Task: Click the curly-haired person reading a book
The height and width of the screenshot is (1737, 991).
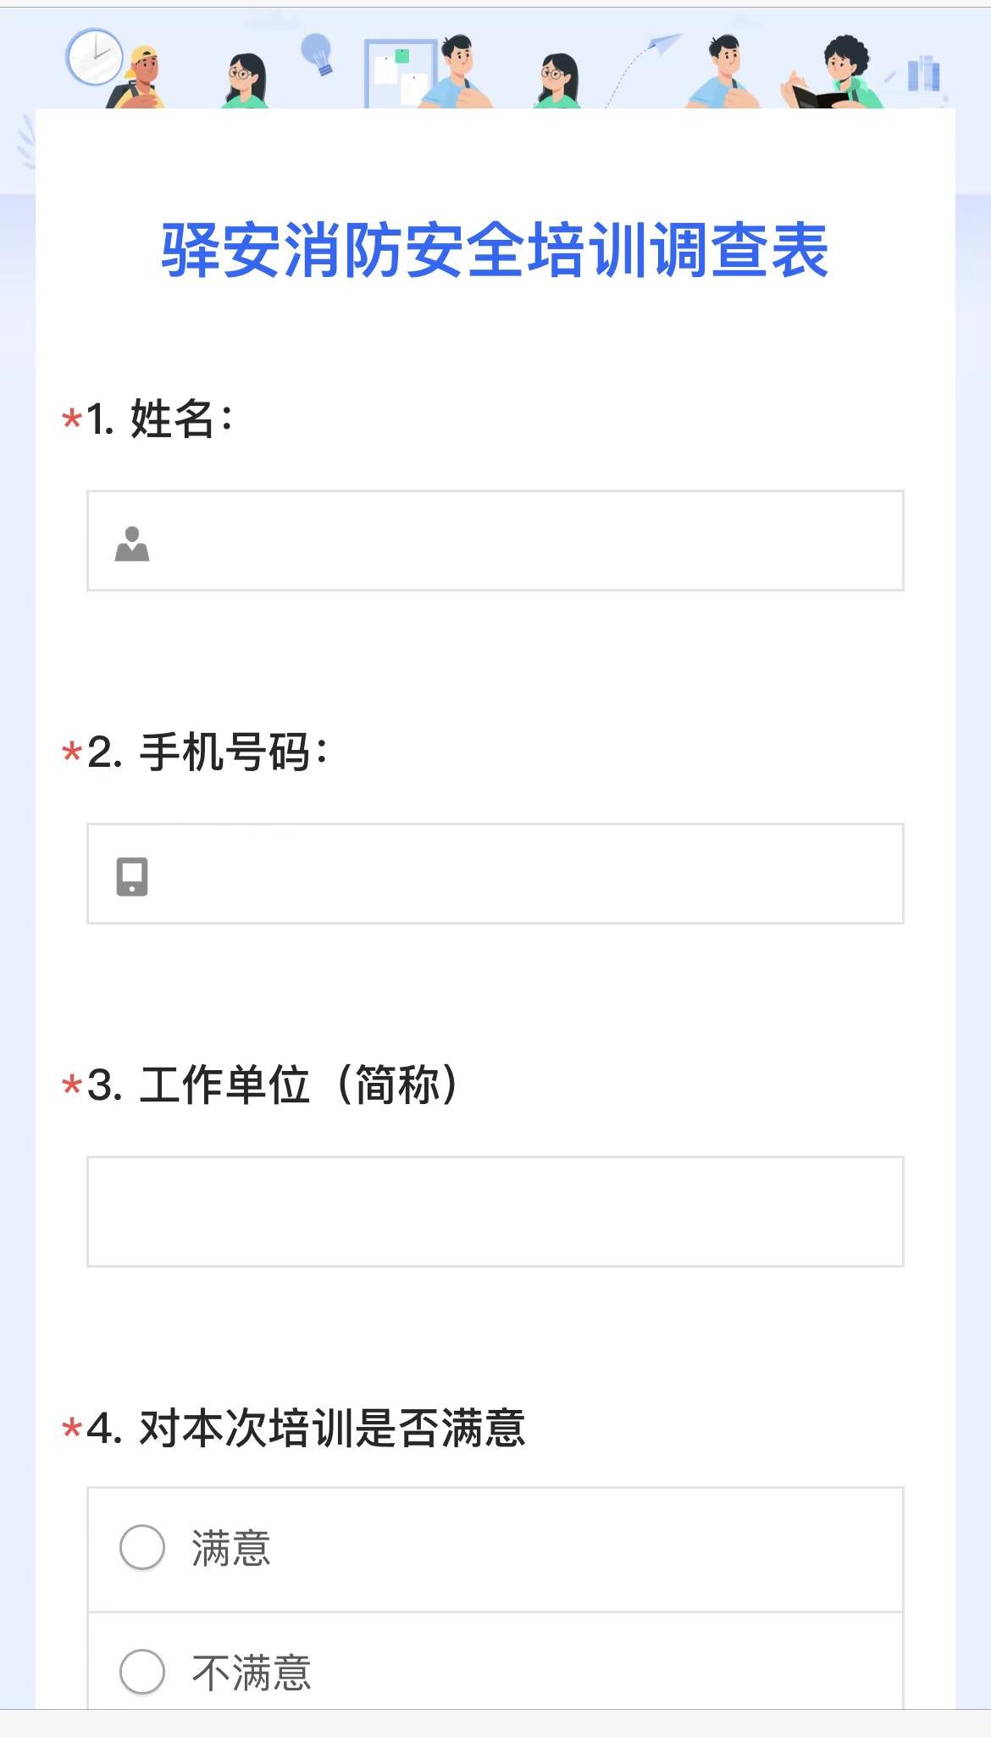Action: tap(834, 75)
